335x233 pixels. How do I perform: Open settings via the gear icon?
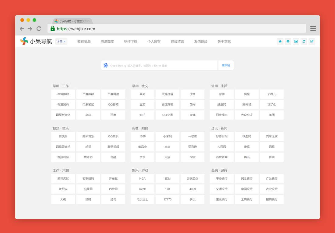288,42
